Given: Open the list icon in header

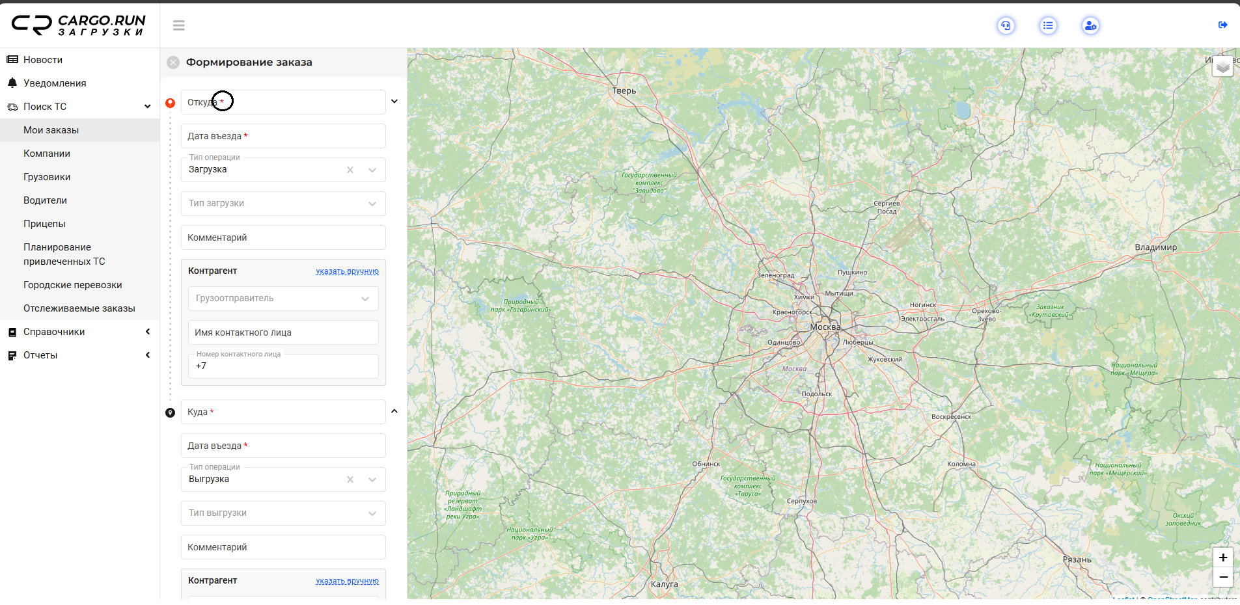Looking at the screenshot, I should 1048,26.
